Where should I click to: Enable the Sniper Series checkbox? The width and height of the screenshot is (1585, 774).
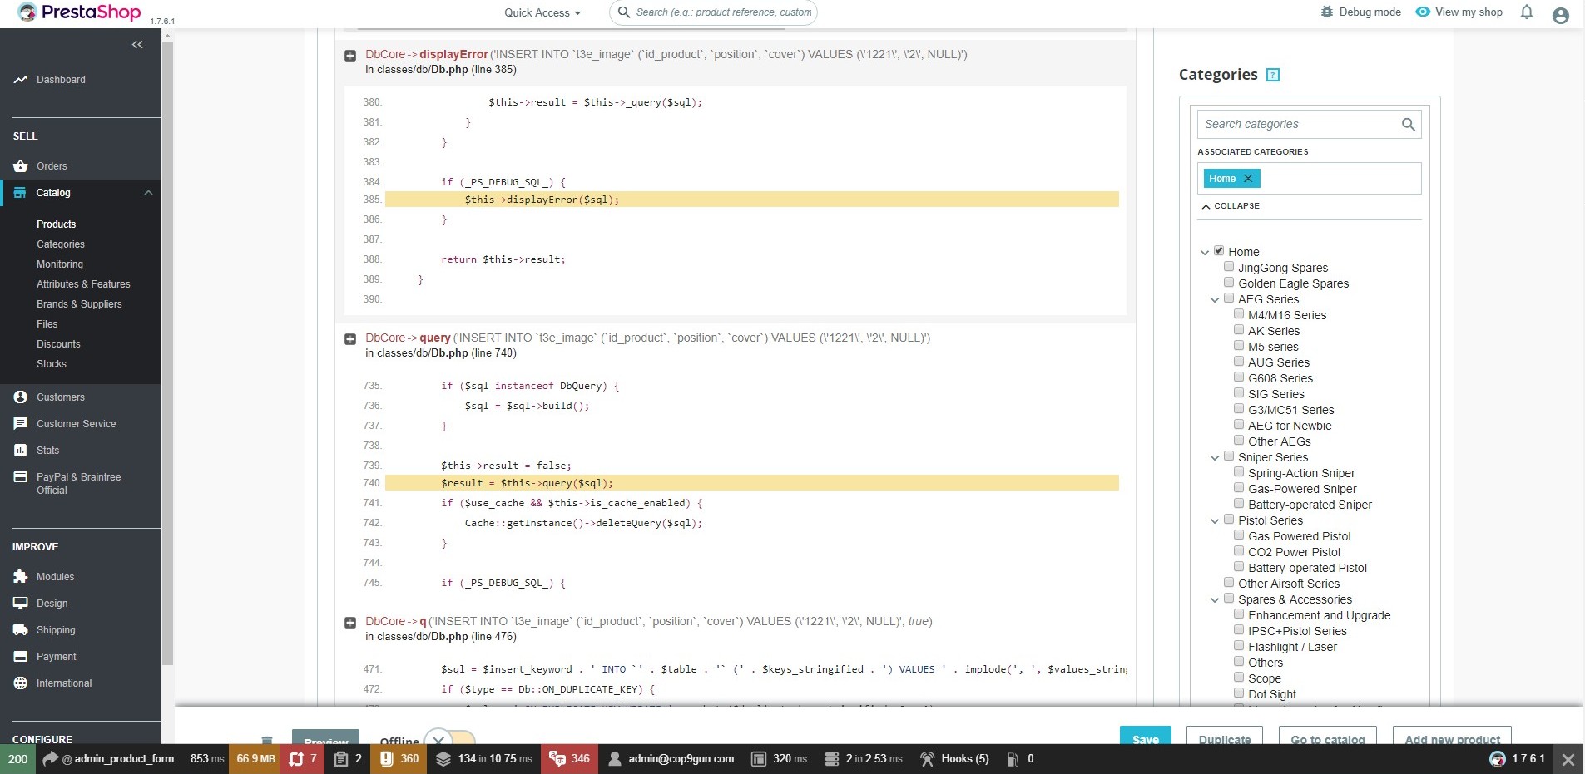[1230, 456]
